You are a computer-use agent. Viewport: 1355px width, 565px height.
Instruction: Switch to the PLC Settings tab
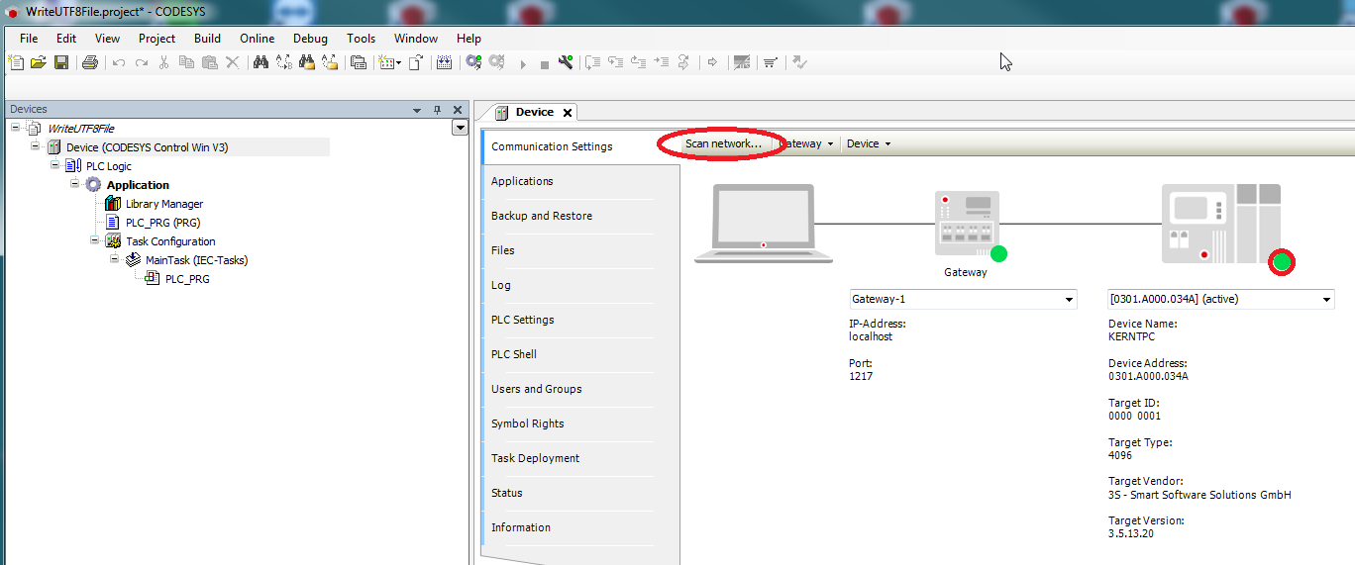pyautogui.click(x=522, y=320)
